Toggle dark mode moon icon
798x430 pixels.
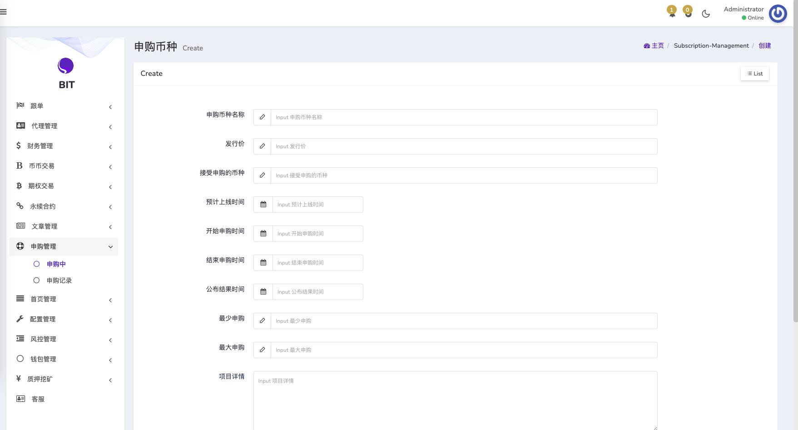tap(705, 14)
